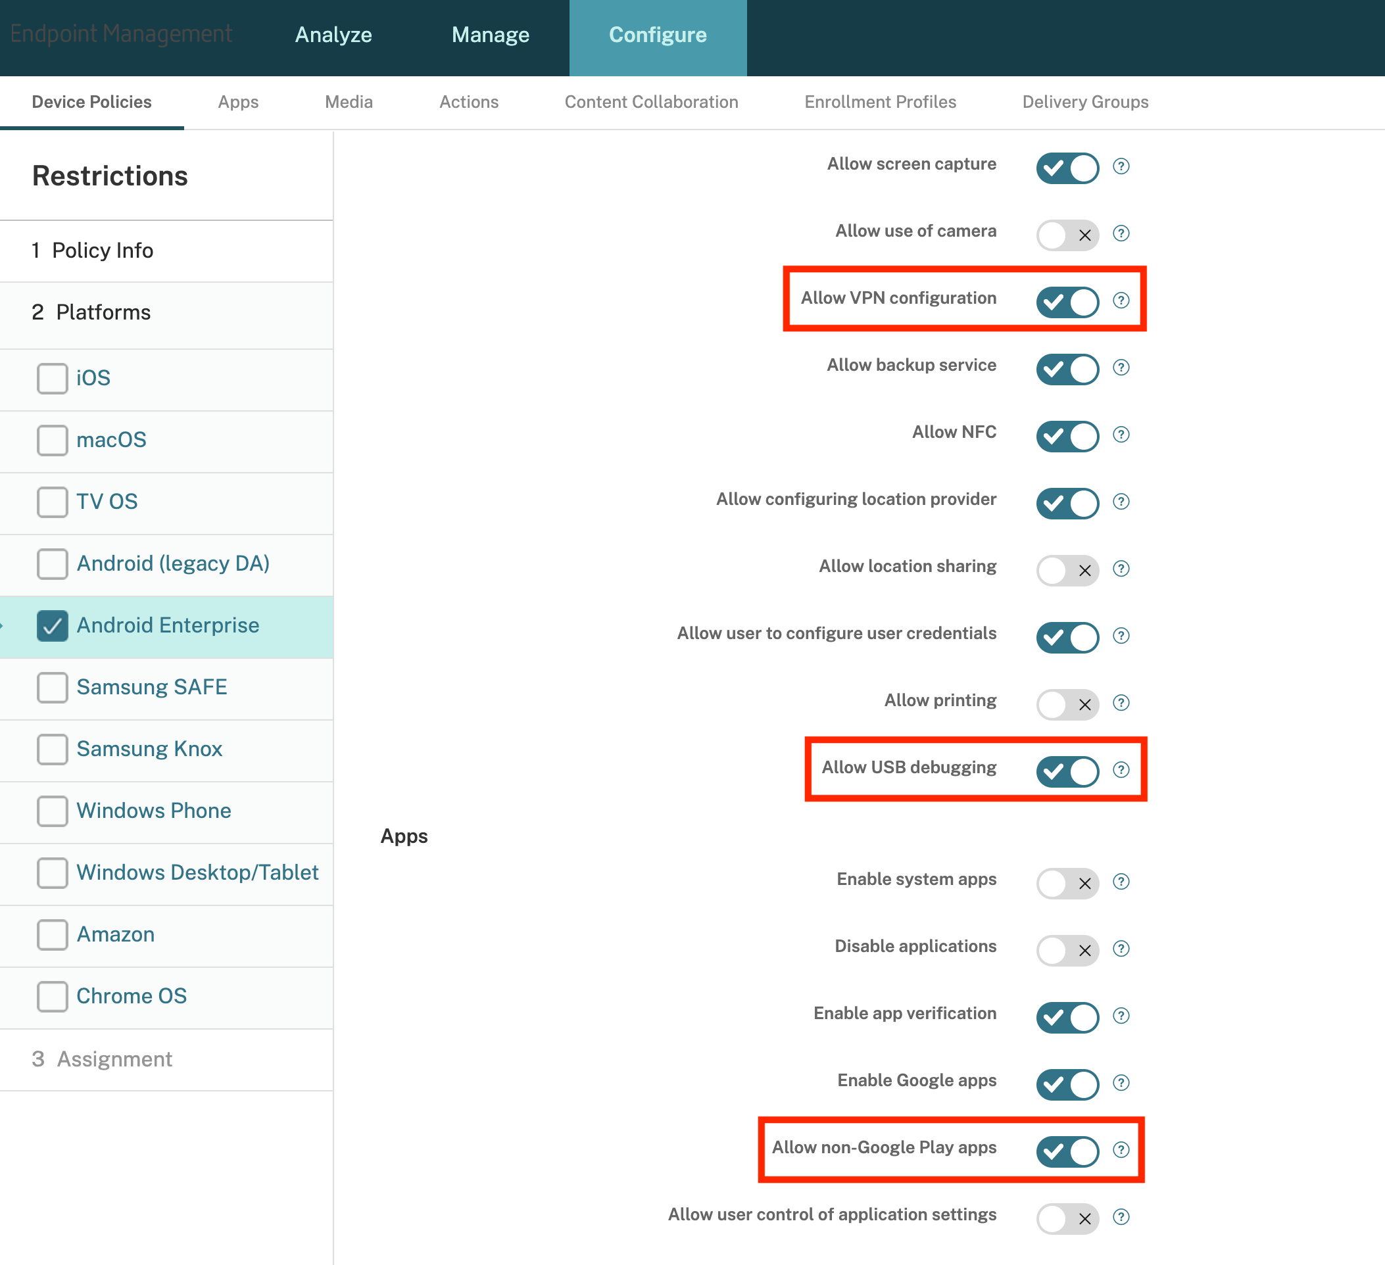Click help icon beside Allow printing
Viewport: 1385px width, 1265px height.
tap(1121, 703)
